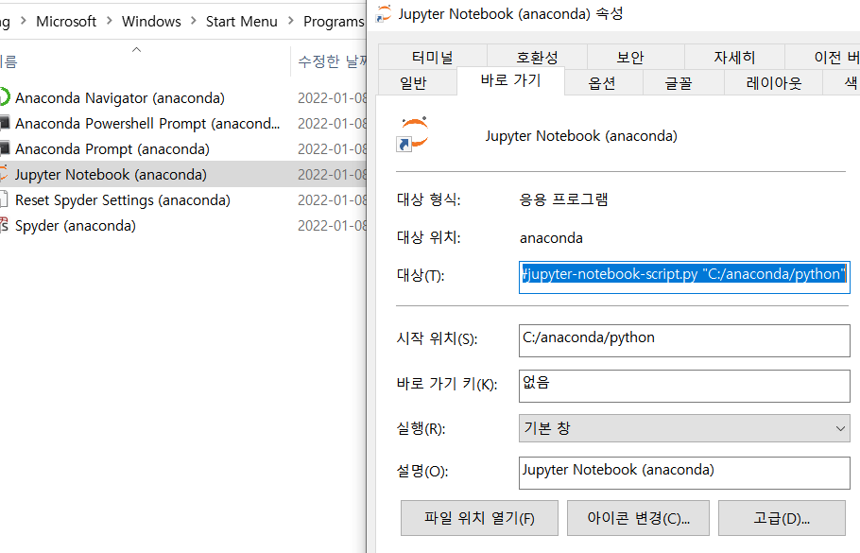Click the Windows breadcrumb in the Explorer path

tap(151, 22)
